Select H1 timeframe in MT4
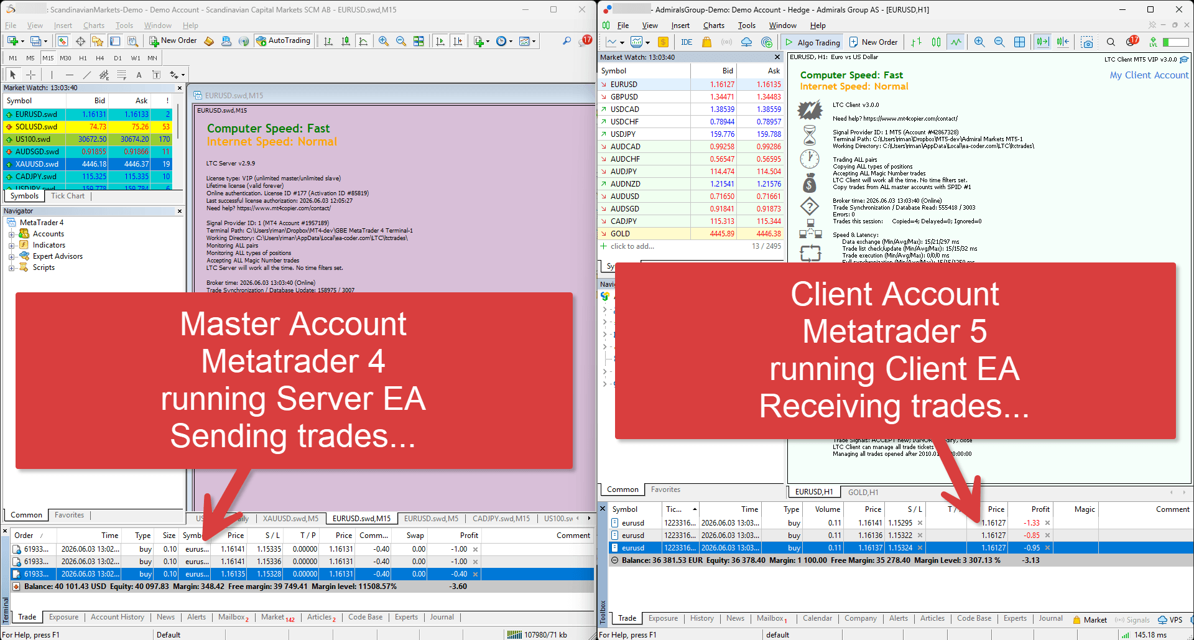This screenshot has height=640, width=1194. point(83,58)
